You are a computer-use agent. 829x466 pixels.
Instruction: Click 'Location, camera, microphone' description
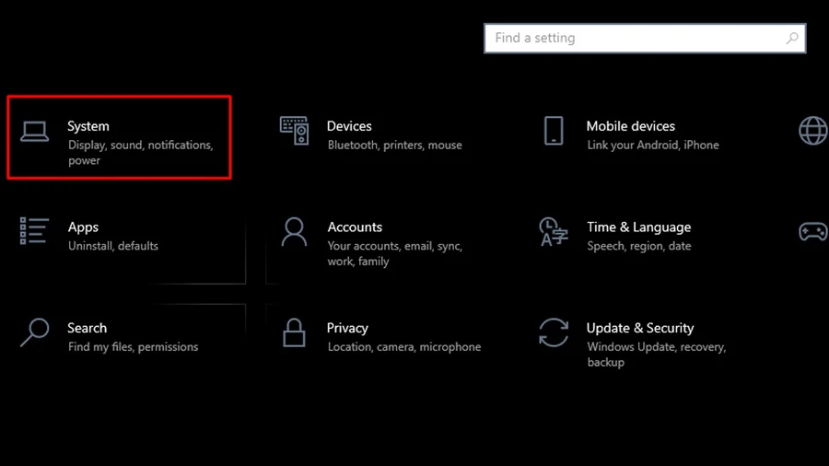404,347
